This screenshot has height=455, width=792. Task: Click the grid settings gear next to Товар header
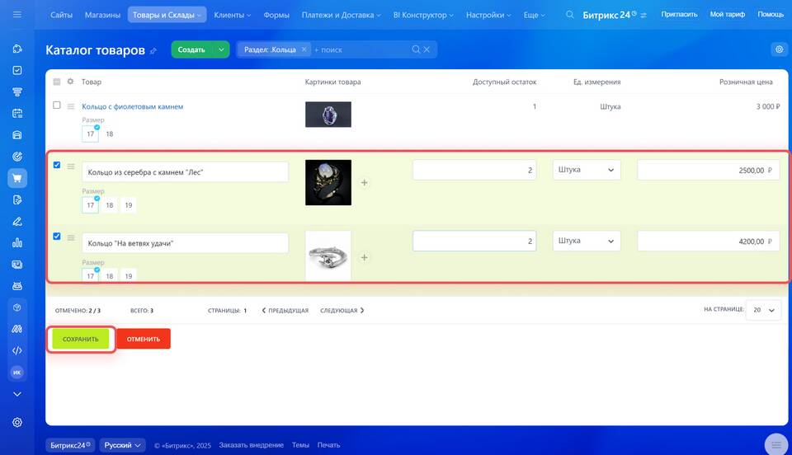70,82
